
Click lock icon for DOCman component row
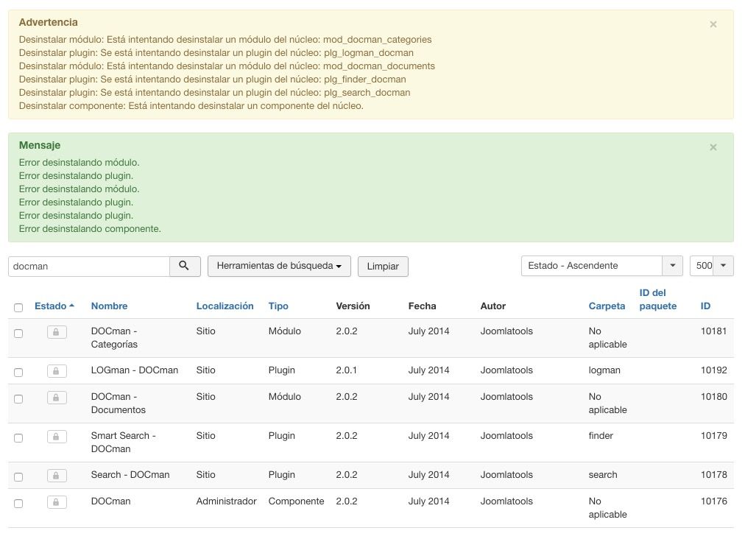pyautogui.click(x=57, y=502)
